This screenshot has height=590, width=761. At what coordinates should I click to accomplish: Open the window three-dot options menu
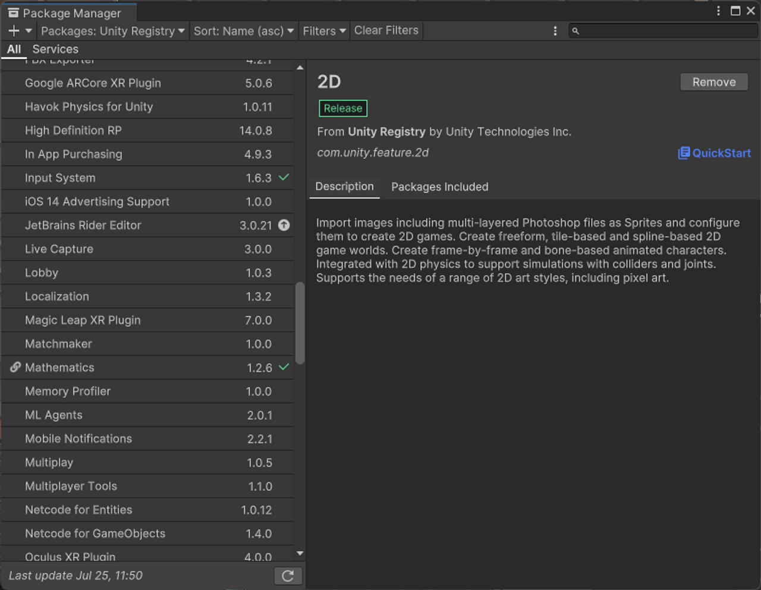tap(718, 11)
